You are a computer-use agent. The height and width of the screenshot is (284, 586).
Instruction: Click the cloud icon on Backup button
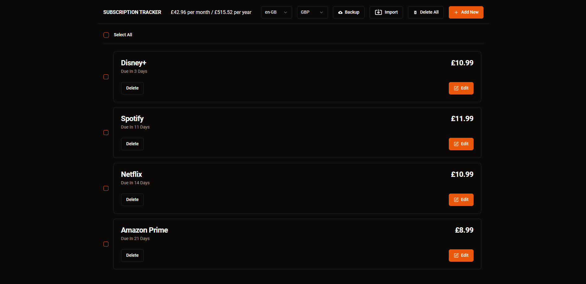tap(340, 12)
